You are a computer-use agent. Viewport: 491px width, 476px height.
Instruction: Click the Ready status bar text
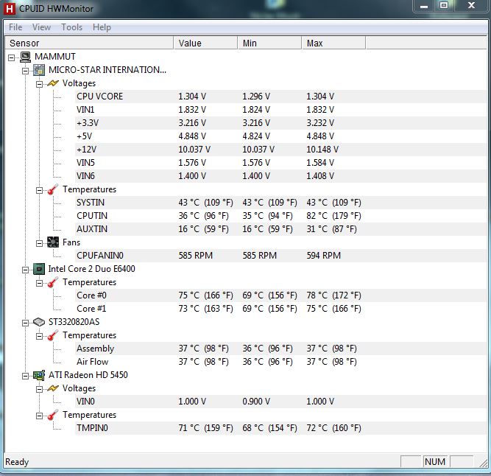pos(17,462)
